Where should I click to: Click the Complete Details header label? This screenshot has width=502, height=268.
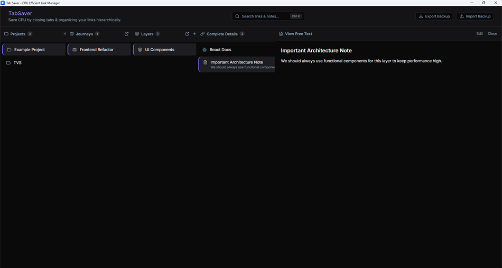coord(222,34)
